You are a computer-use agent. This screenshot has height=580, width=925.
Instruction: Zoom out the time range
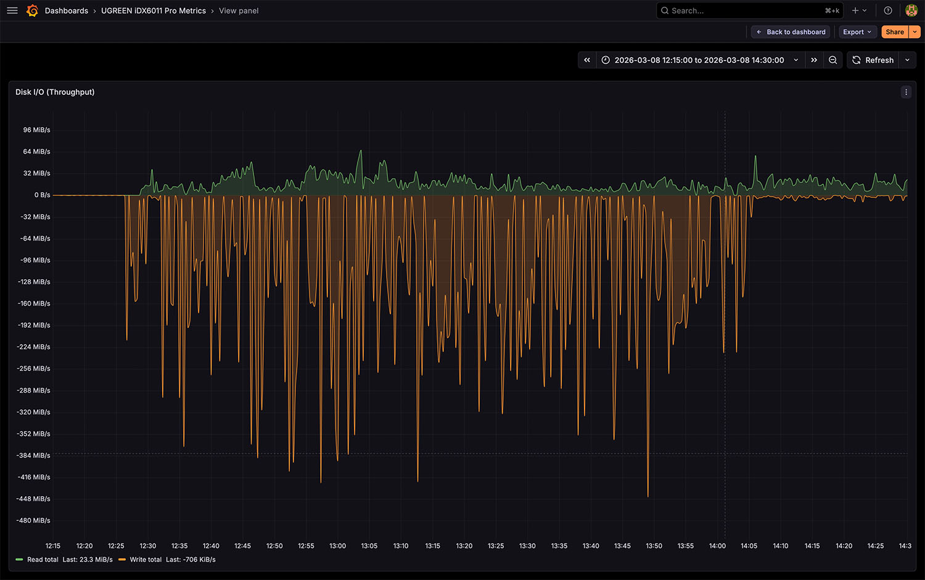click(832, 60)
